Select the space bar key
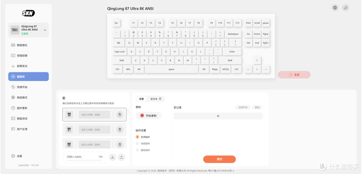The image size is (362, 174). click(172, 69)
